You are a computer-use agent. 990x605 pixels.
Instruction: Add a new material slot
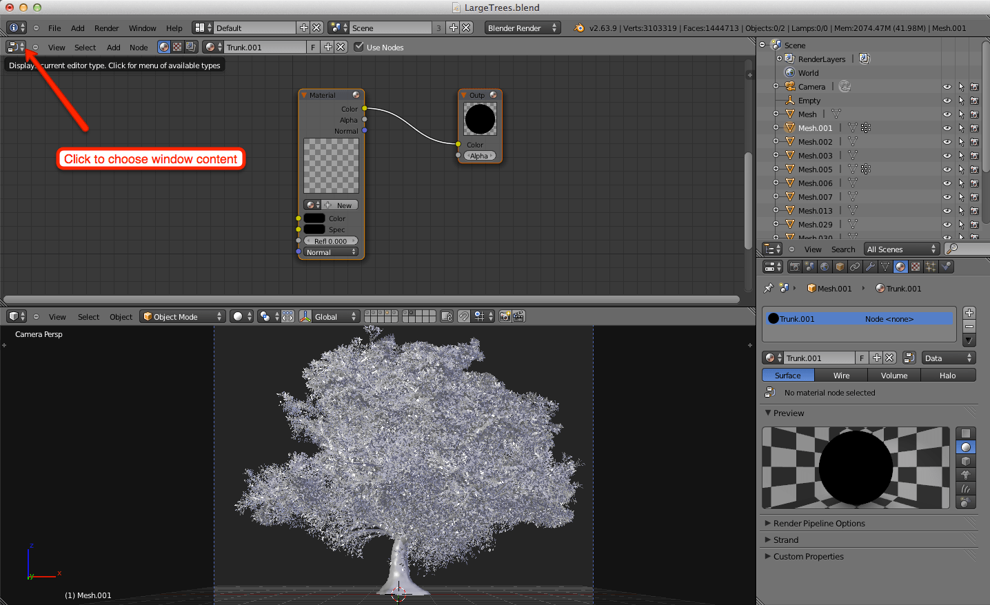coord(969,313)
